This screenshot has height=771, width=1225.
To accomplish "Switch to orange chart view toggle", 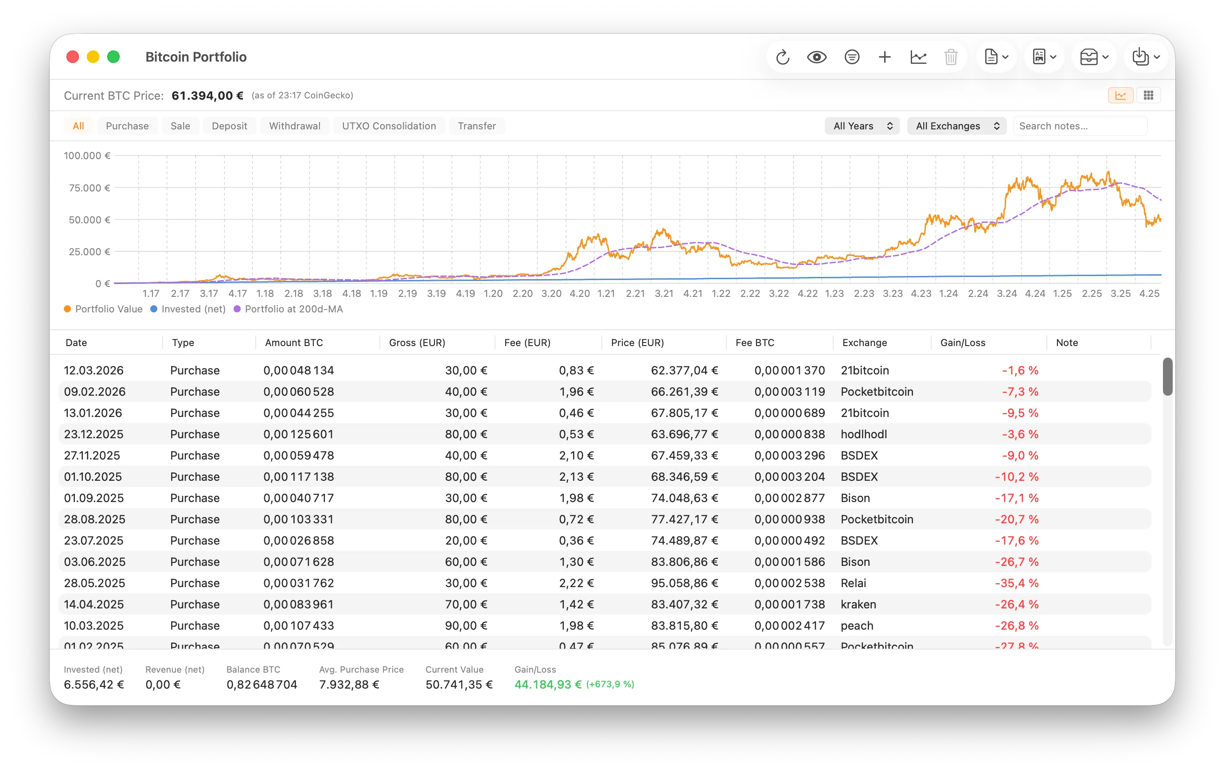I will (x=1120, y=95).
